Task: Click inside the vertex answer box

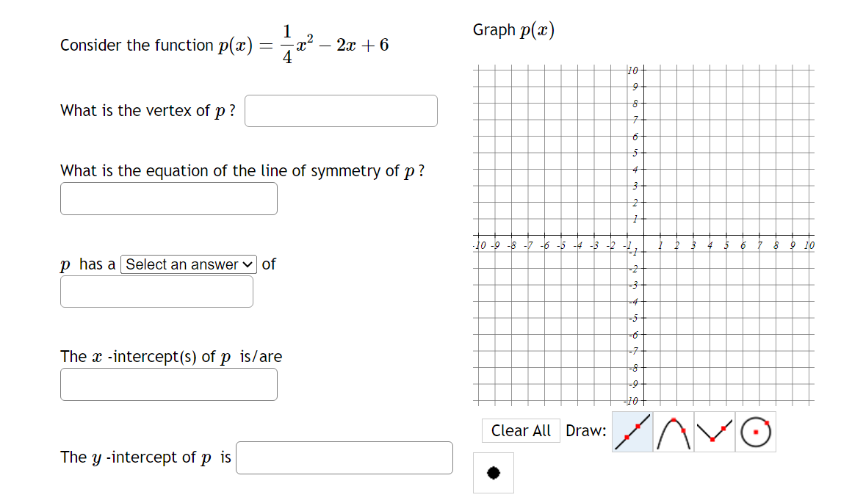Action: [x=340, y=111]
